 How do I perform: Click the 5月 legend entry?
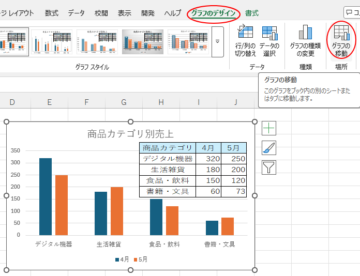(141, 259)
